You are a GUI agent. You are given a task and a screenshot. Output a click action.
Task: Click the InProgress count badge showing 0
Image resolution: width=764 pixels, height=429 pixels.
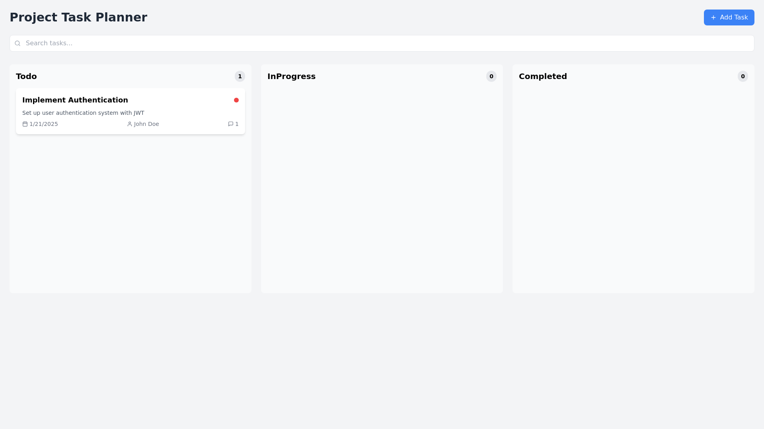[491, 76]
